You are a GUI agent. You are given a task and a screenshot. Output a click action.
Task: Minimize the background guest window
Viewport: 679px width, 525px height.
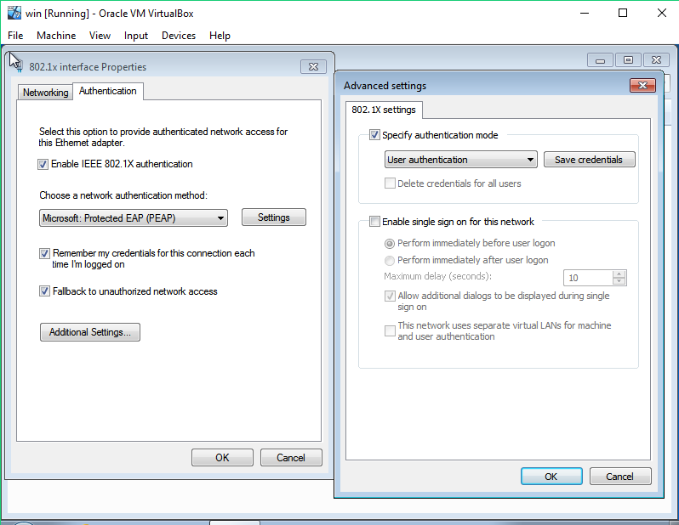pos(600,60)
